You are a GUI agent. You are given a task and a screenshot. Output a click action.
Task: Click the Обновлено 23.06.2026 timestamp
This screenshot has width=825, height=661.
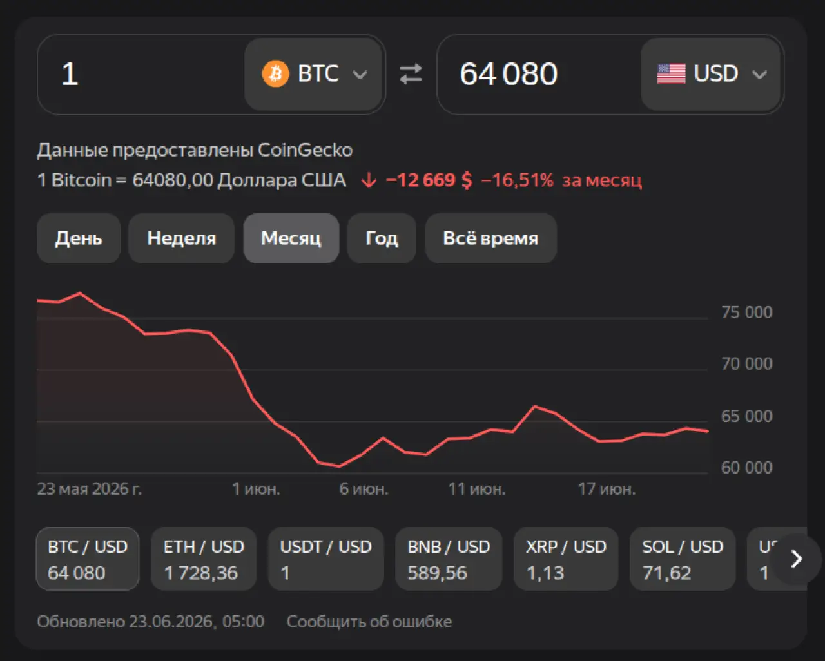(x=150, y=622)
